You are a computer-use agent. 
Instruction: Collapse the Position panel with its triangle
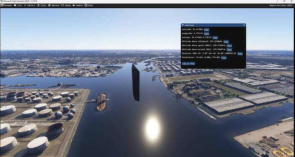(x=183, y=25)
